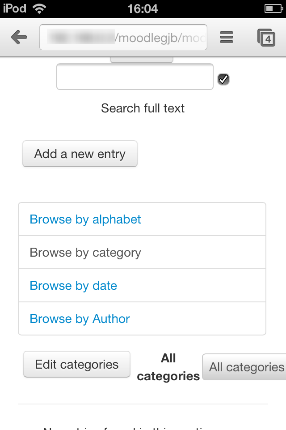This screenshot has width=286, height=430.
Task: Switch to Browse by alphabet tab
Action: coord(85,219)
